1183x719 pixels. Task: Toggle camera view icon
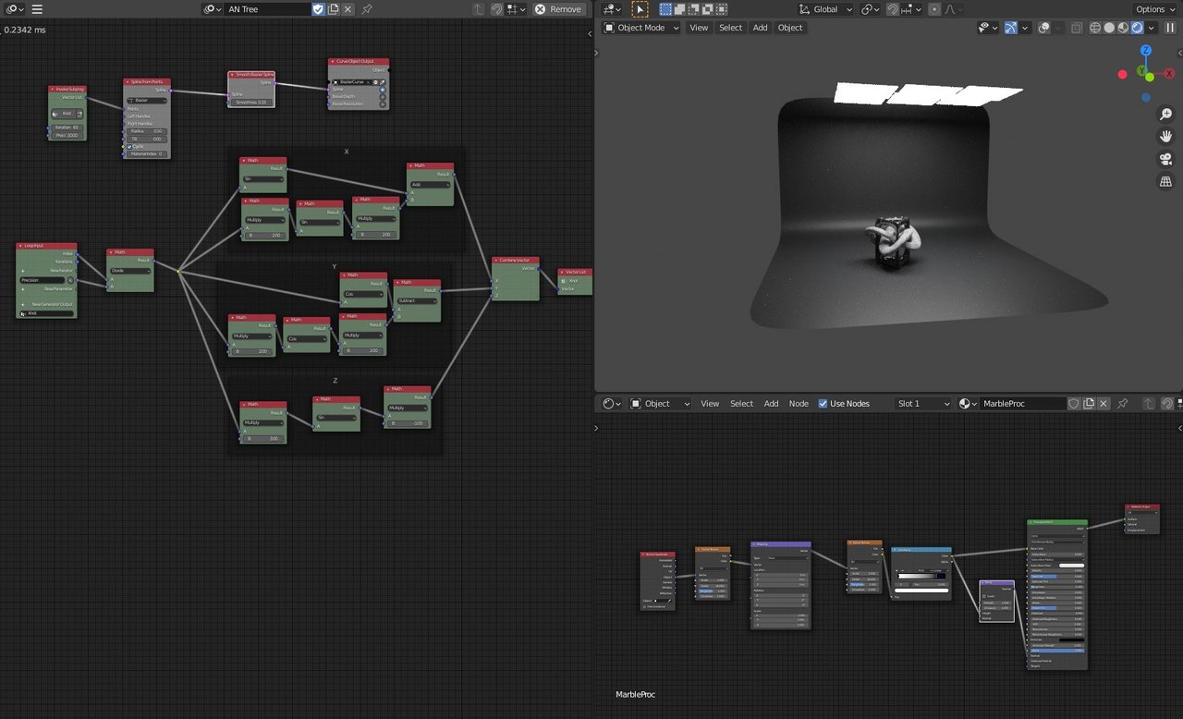coord(1166,159)
